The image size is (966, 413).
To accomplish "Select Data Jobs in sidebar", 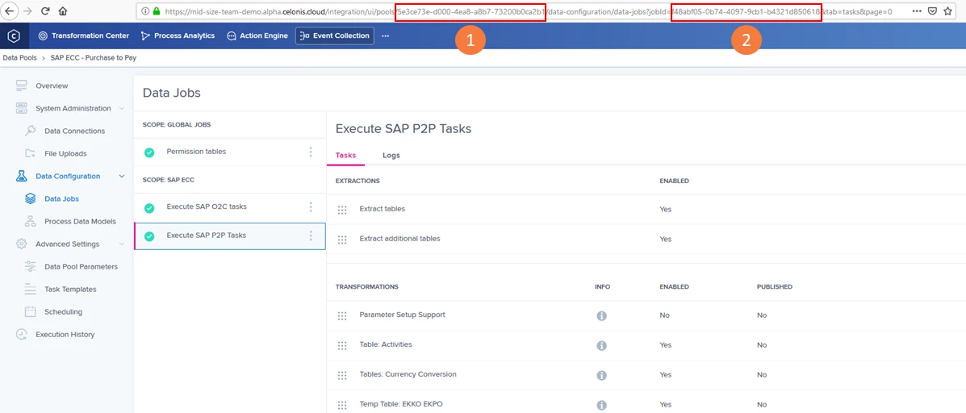I will coord(61,198).
